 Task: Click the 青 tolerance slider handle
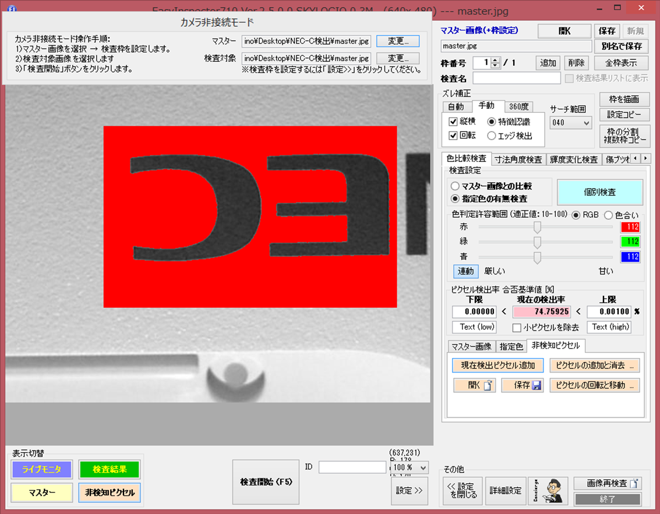[x=537, y=257]
